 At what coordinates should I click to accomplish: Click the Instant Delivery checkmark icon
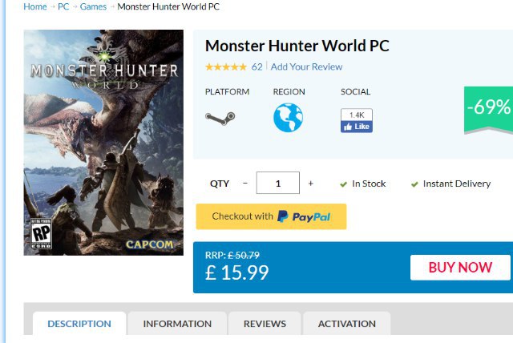click(414, 184)
